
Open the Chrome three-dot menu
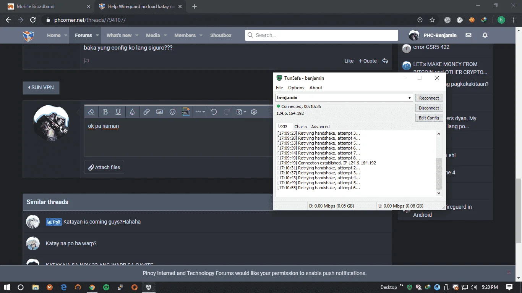coord(513,20)
